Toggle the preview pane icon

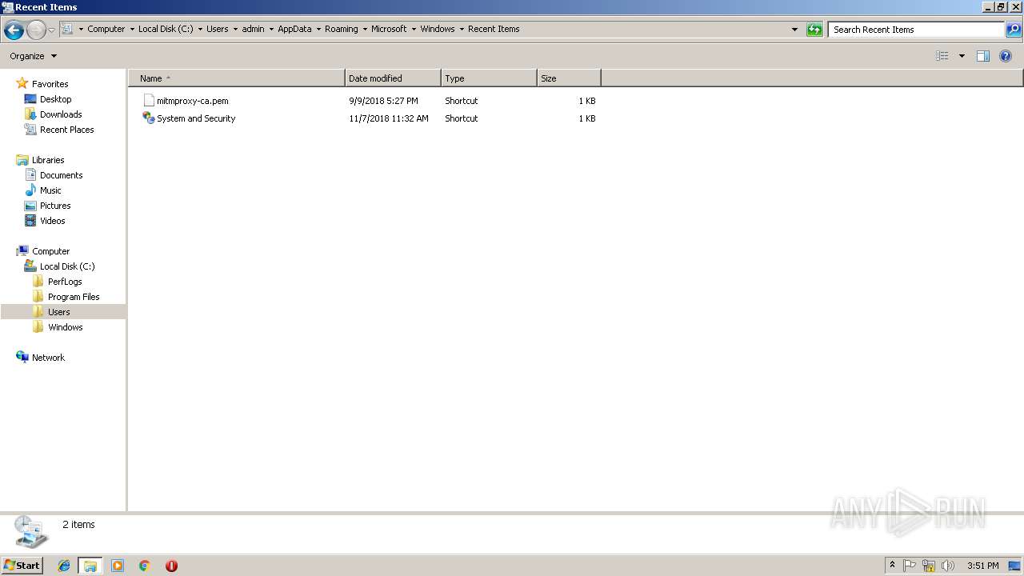[x=983, y=56]
